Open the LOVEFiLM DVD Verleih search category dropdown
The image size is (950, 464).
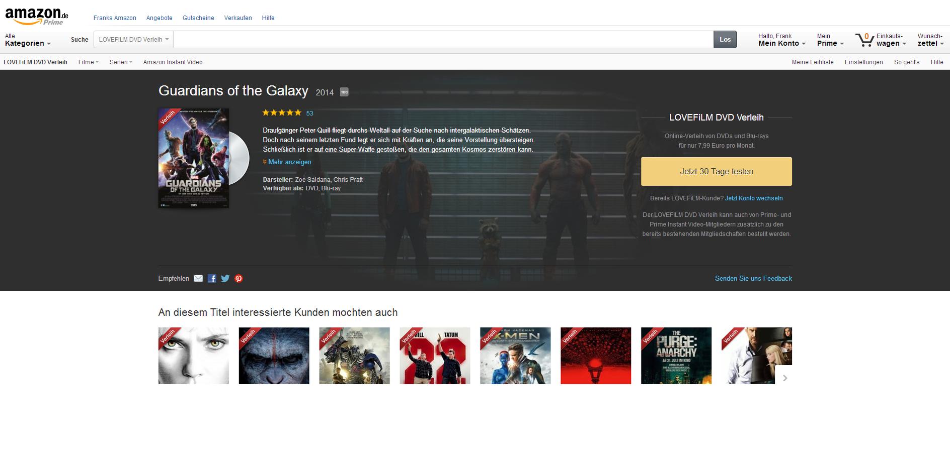[x=133, y=40]
